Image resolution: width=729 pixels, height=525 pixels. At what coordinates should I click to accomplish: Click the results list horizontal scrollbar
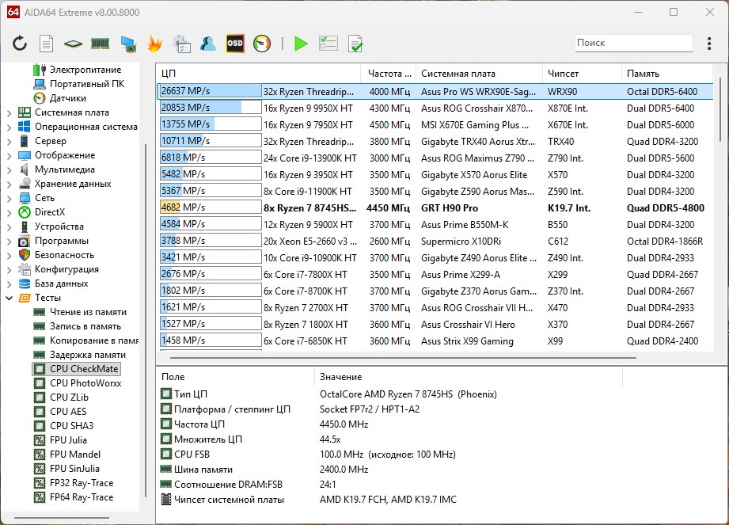pyautogui.click(x=396, y=359)
